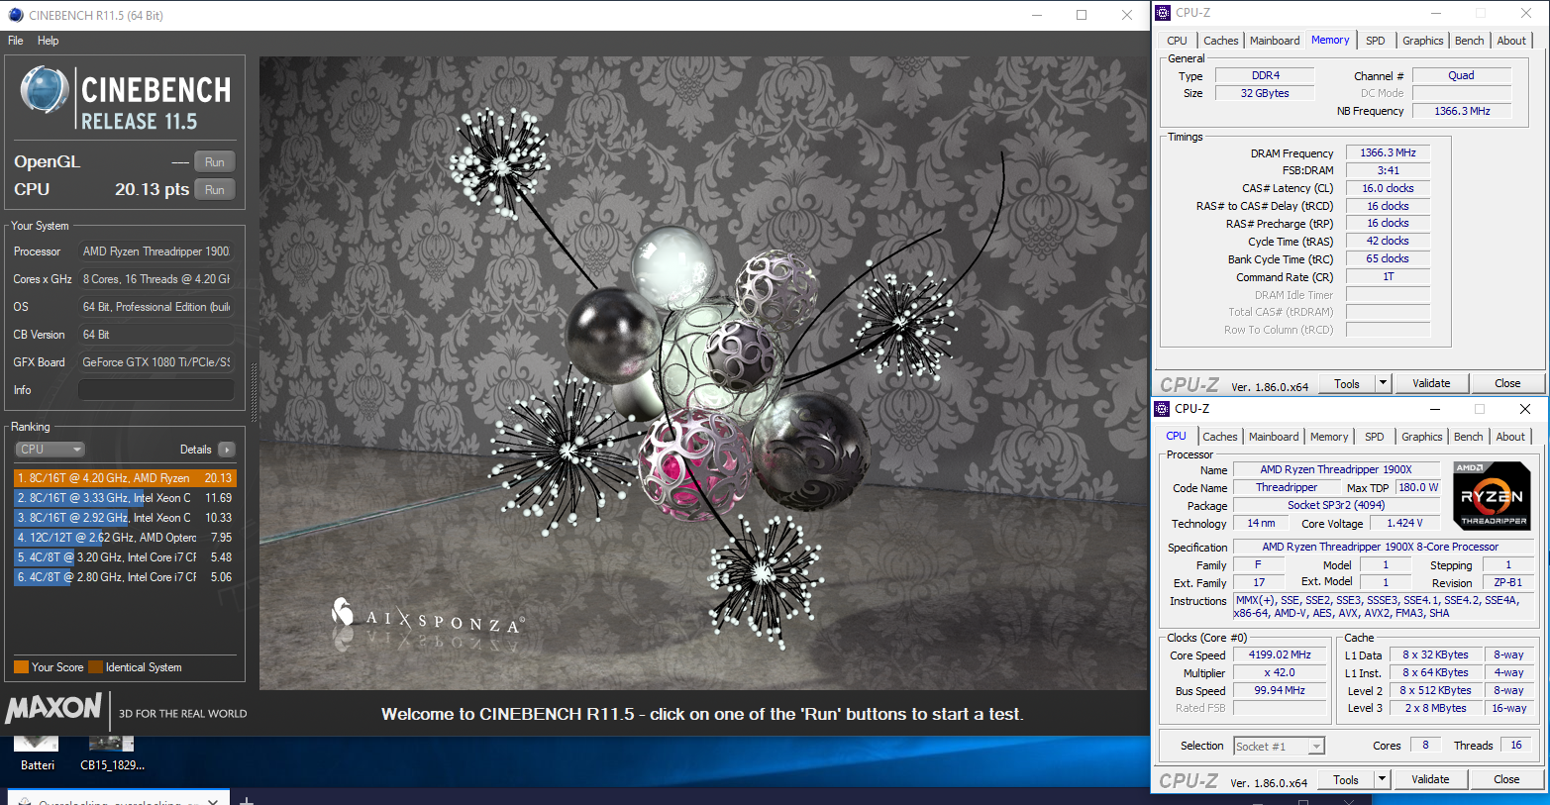Click the CAS# Latency 16.0 clocks value
The image size is (1550, 805).
1388,188
